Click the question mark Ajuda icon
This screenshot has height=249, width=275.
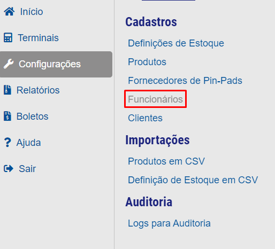[7, 142]
